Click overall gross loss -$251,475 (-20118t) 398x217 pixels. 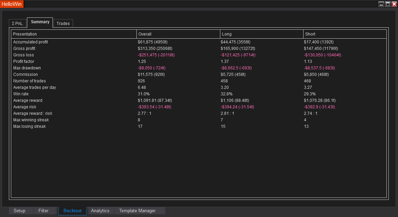point(156,55)
